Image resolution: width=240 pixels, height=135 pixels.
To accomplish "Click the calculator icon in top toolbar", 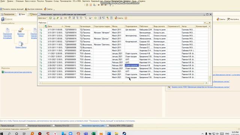I will [87, 5].
